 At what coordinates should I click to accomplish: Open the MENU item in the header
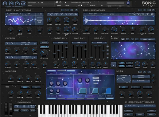pyautogui.click(x=59, y=5)
